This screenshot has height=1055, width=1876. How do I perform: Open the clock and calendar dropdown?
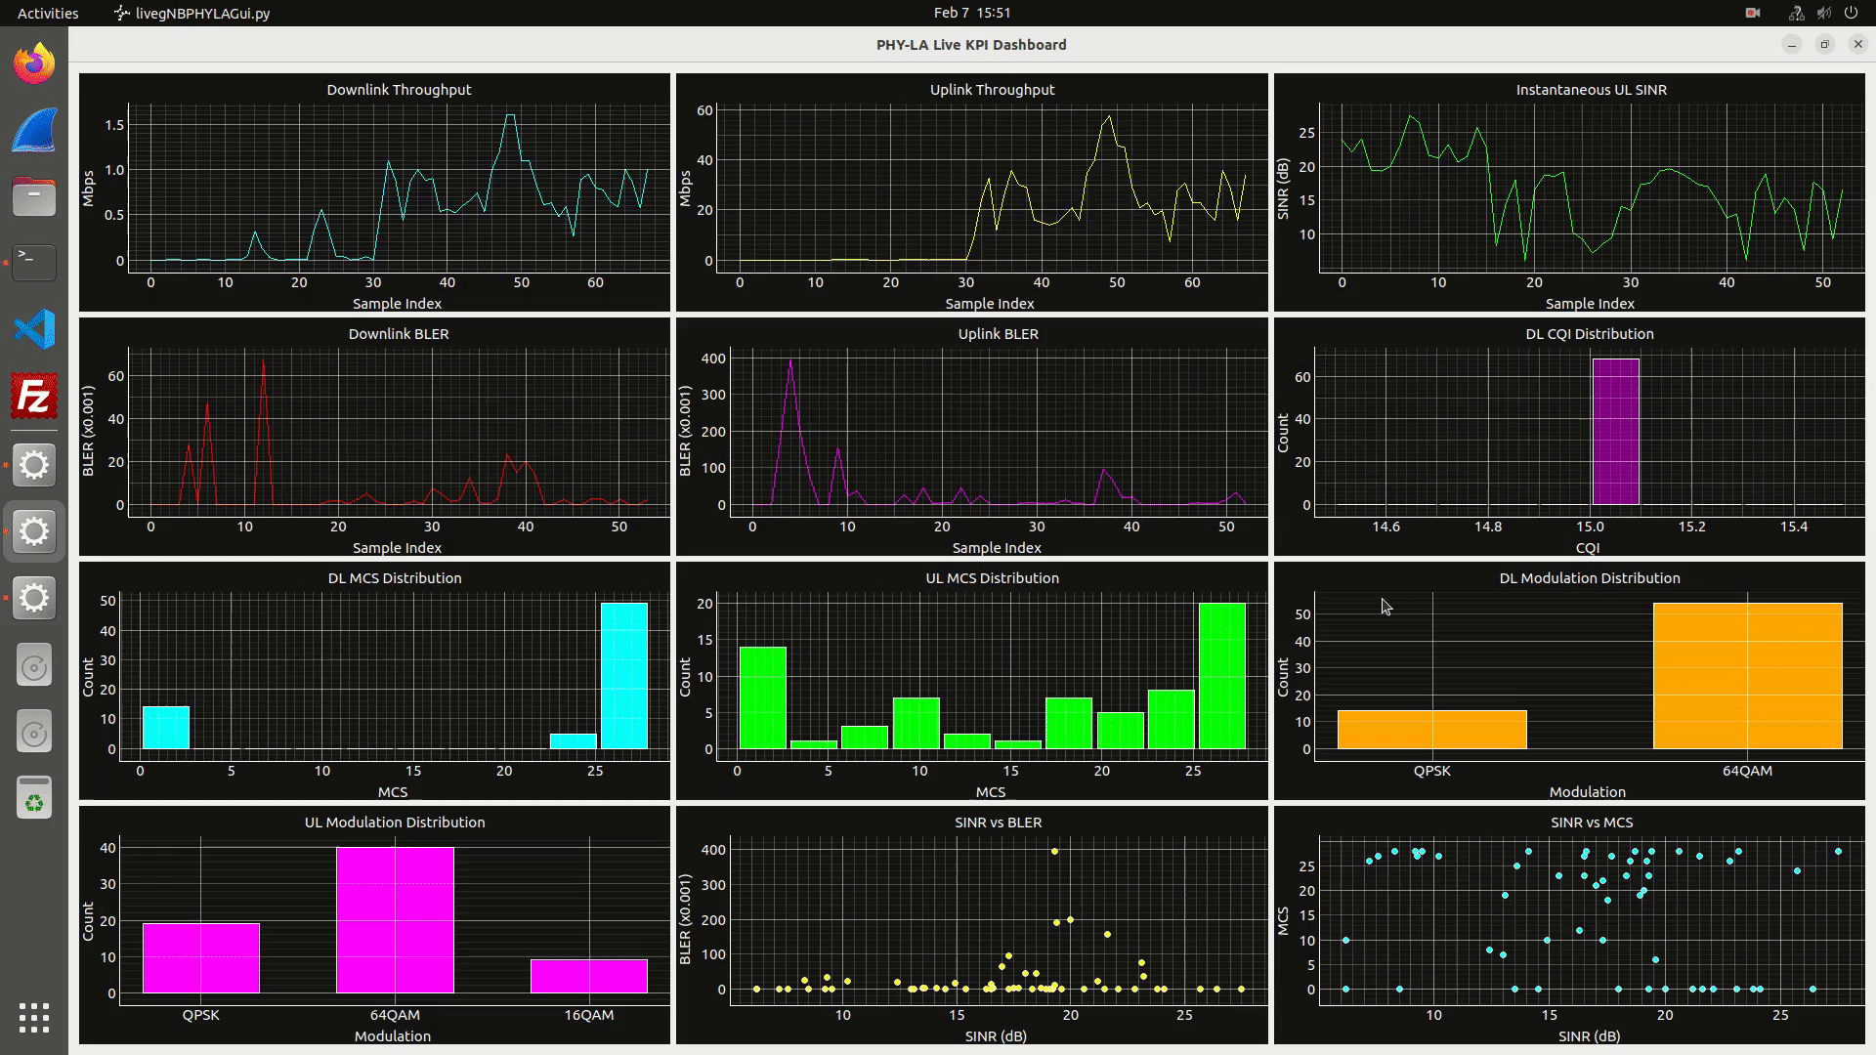pyautogui.click(x=971, y=13)
